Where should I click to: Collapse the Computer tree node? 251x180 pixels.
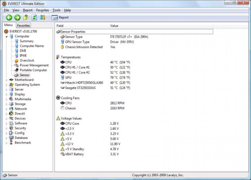[x=7, y=36]
